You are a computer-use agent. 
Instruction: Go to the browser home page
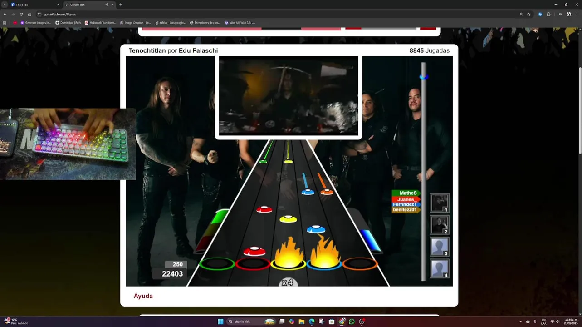click(x=29, y=14)
